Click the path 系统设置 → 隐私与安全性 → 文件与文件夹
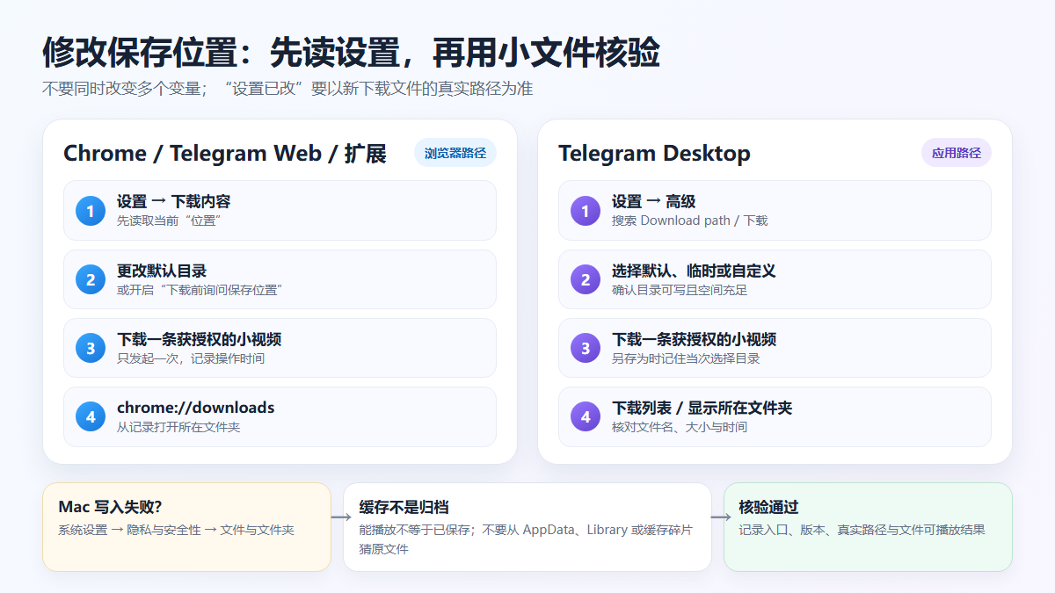 (x=176, y=530)
